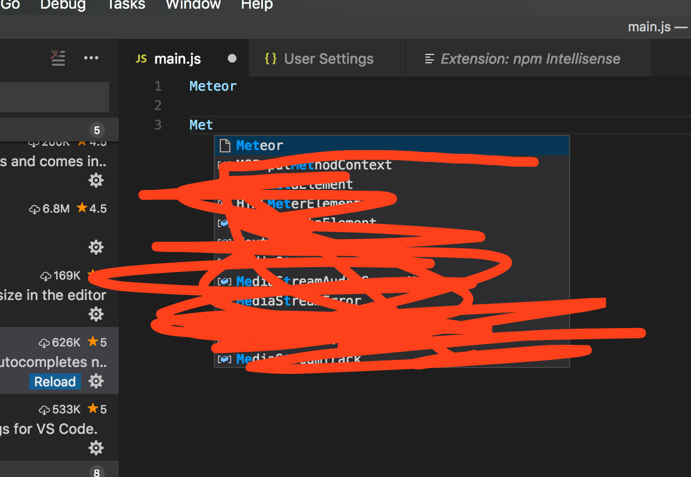Open the Help menu
The width and height of the screenshot is (691, 477).
pyautogui.click(x=256, y=5)
